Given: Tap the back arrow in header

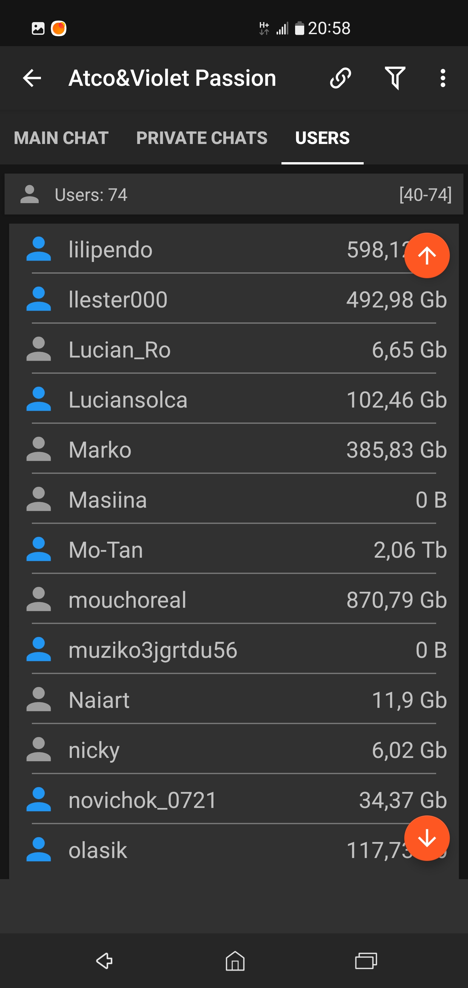Looking at the screenshot, I should click(x=32, y=78).
